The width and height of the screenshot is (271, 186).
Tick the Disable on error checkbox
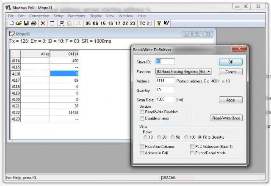[x=142, y=118]
